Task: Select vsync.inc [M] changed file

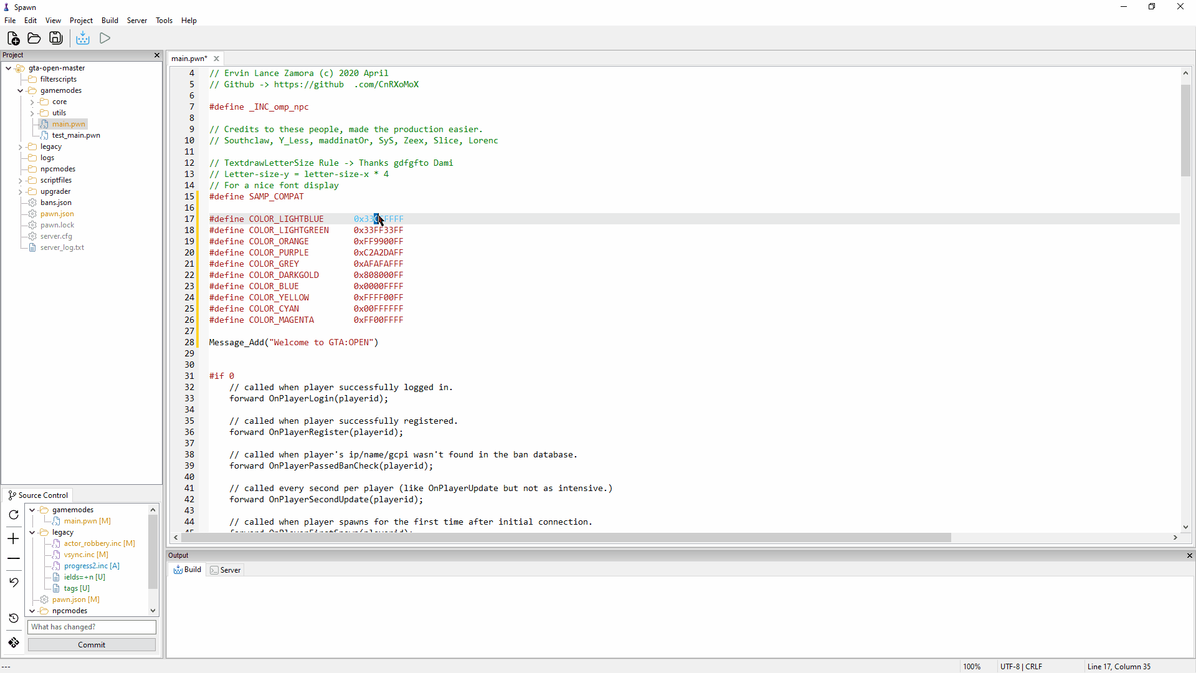Action: click(86, 555)
